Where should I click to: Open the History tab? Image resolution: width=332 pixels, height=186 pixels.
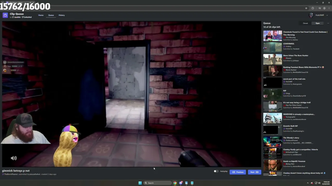(x=61, y=15)
